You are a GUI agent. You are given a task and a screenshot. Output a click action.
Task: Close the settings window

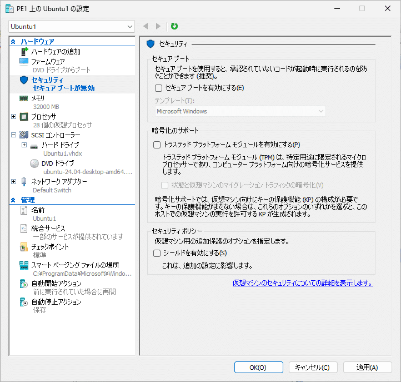[x=388, y=9]
